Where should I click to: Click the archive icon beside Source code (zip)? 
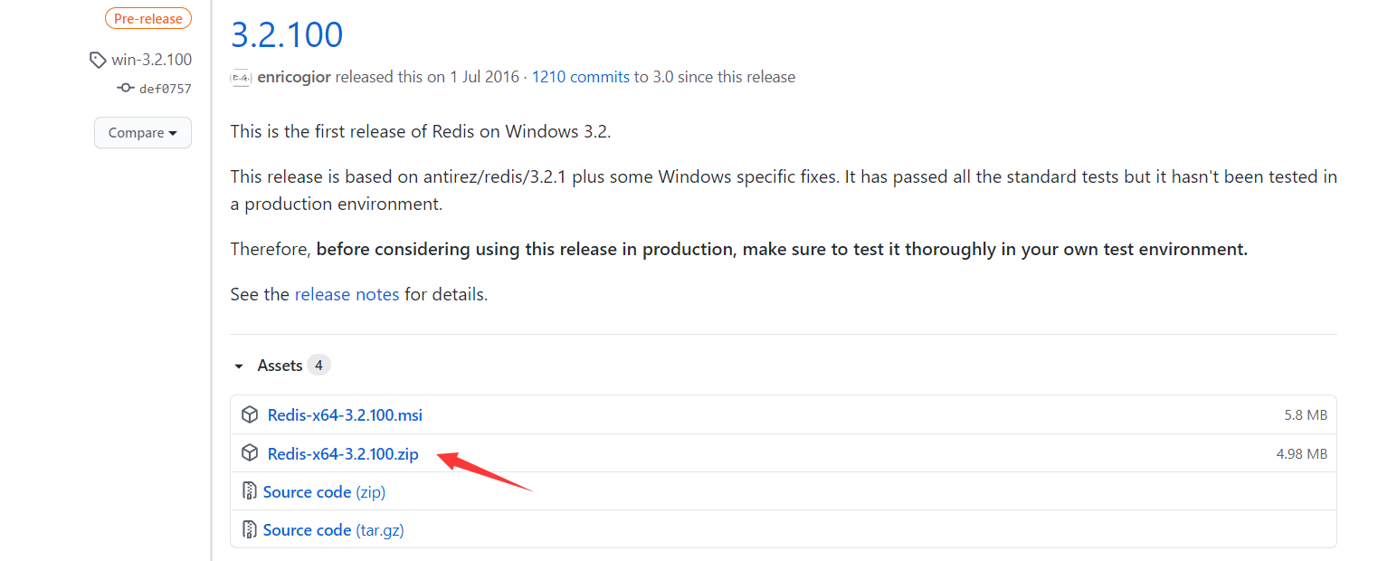[249, 490]
